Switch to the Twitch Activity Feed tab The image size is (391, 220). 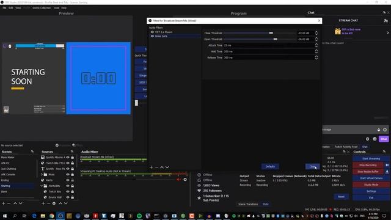tap(346, 147)
